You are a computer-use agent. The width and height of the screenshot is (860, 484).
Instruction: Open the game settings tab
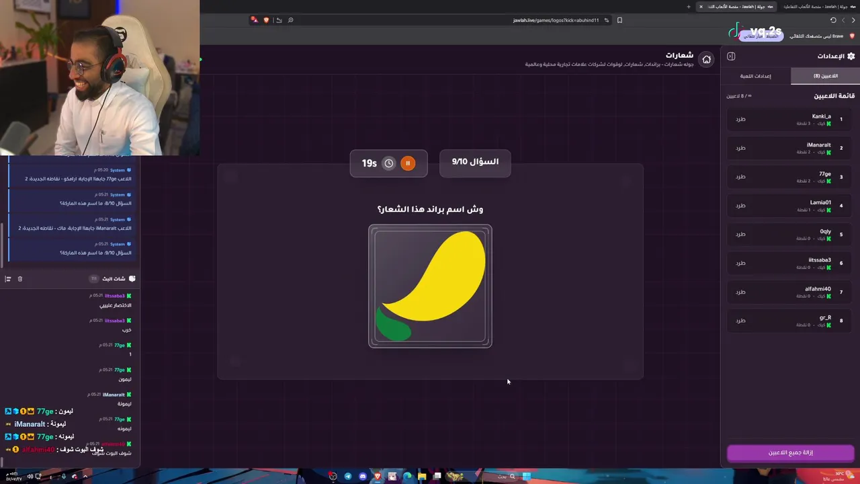756,76
